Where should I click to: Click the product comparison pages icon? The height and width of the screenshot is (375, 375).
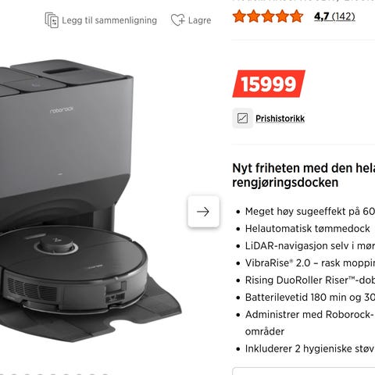point(52,20)
